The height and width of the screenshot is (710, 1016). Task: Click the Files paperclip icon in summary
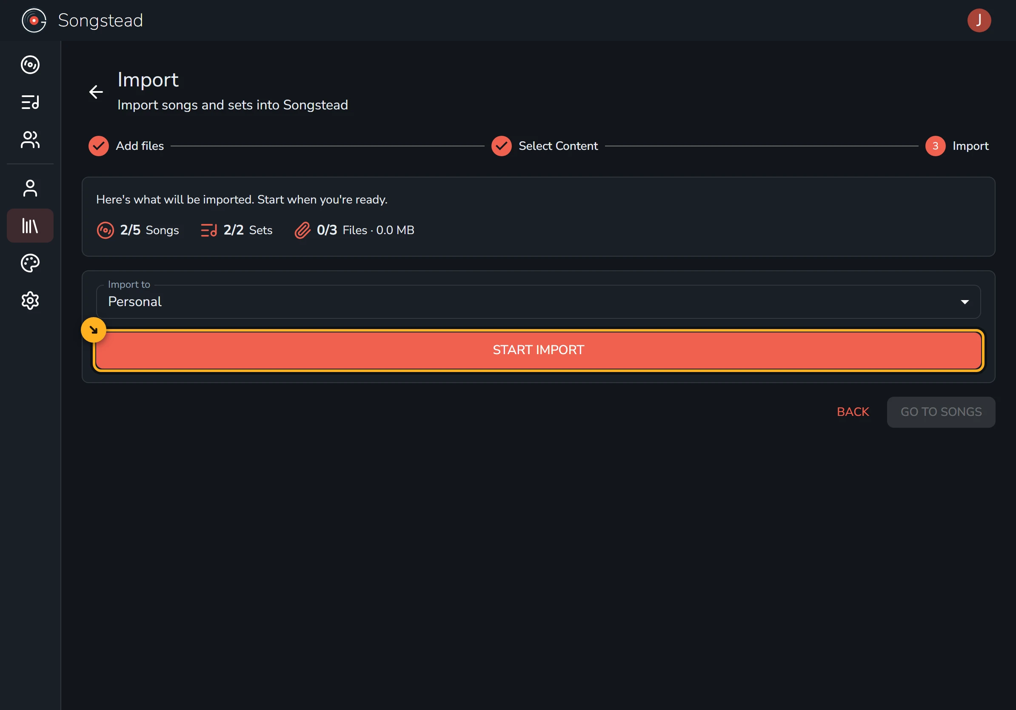tap(303, 230)
